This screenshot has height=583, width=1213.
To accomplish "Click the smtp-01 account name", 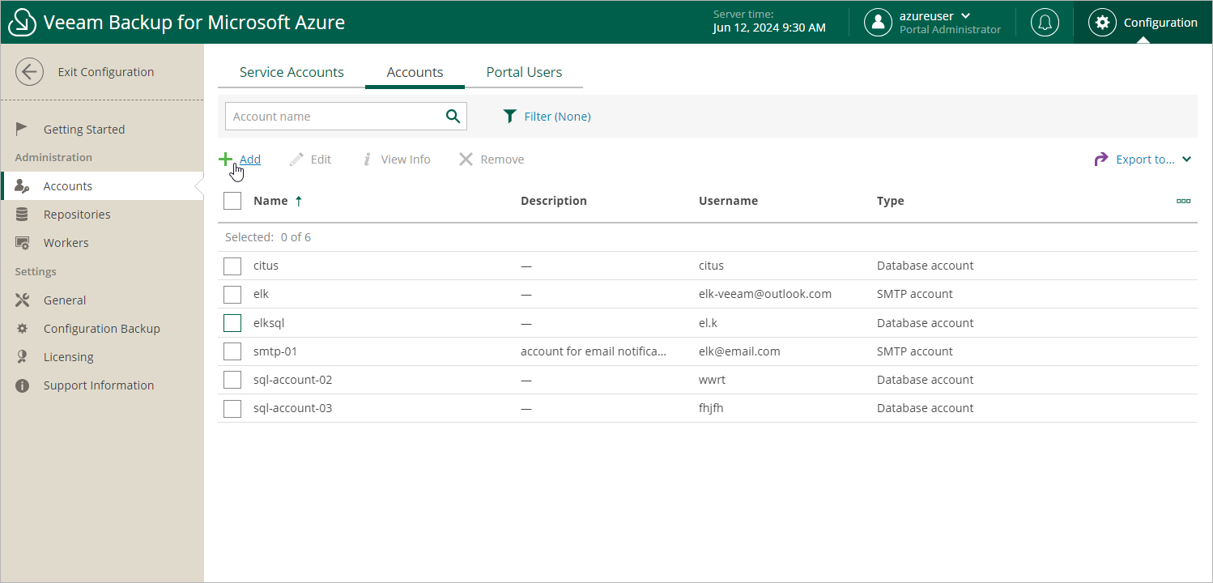I will coord(275,351).
